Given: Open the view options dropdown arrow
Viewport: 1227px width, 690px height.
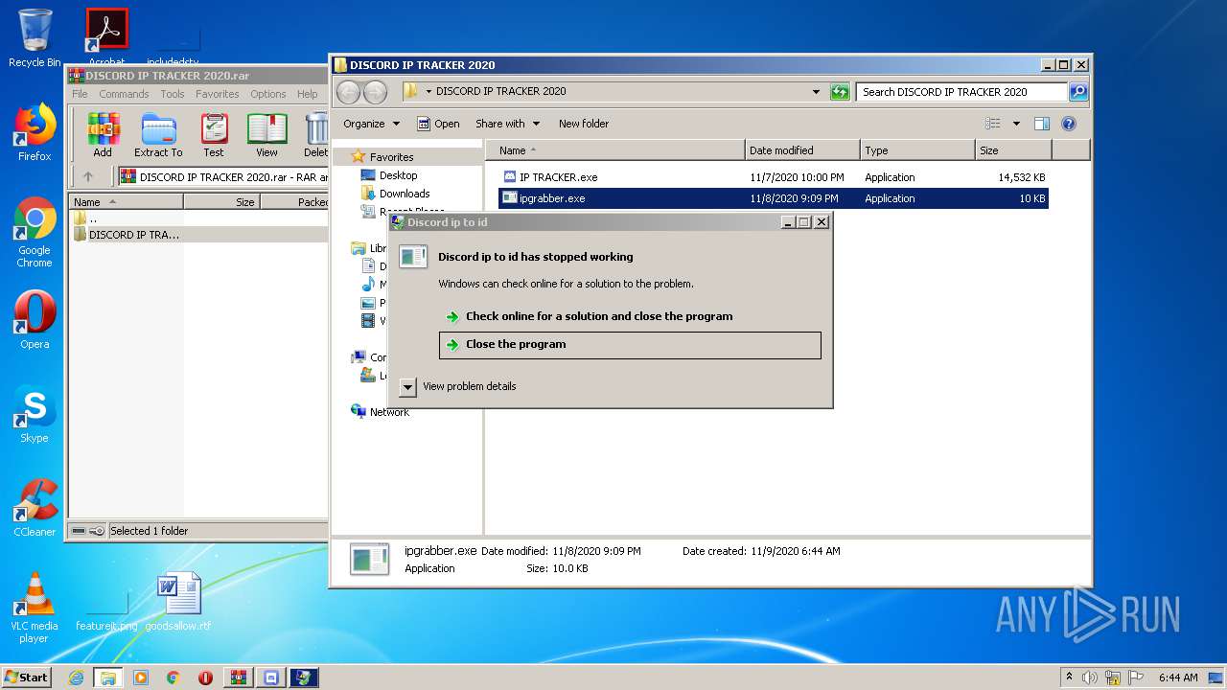Looking at the screenshot, I should tap(1016, 124).
